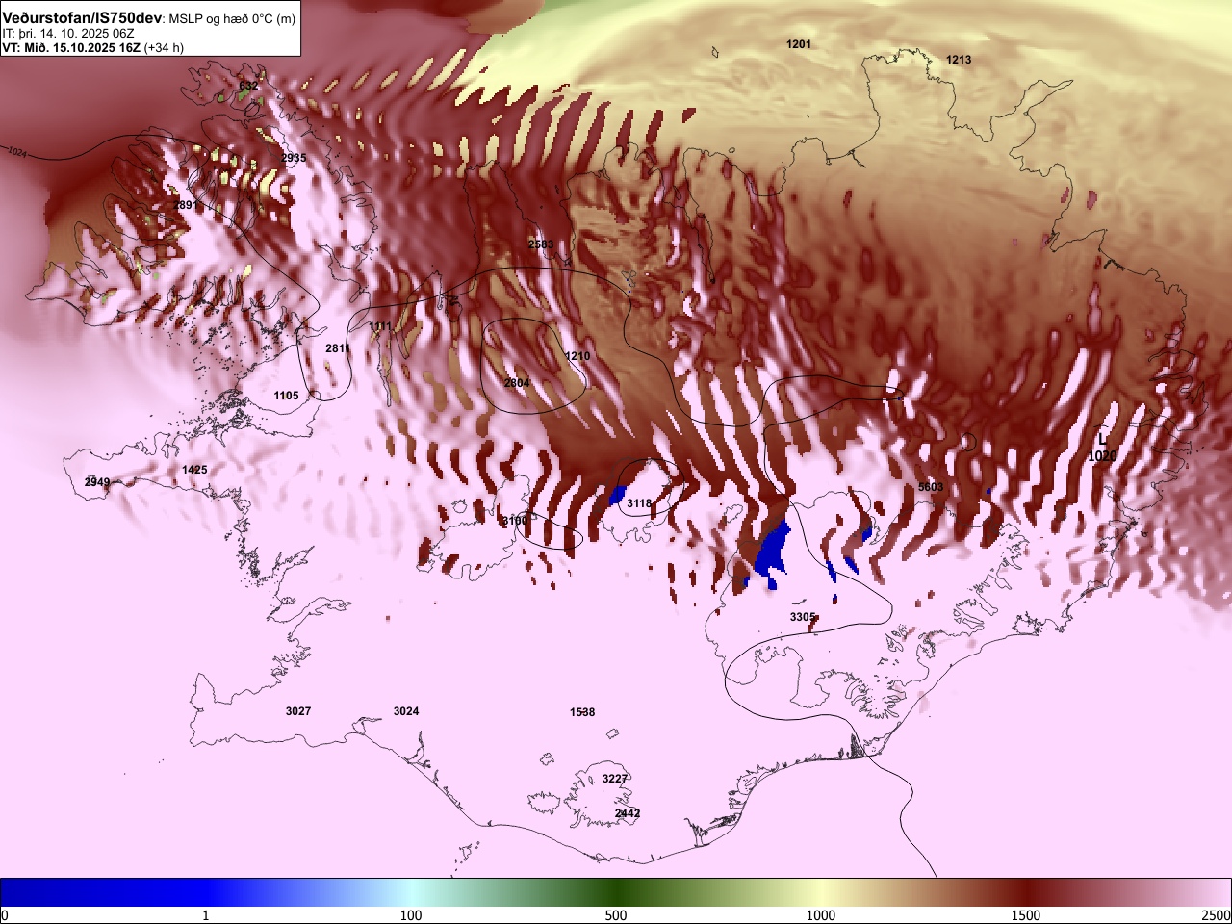Click the 1111 value label
Viewport: 1232px width, 924px height.
point(380,326)
